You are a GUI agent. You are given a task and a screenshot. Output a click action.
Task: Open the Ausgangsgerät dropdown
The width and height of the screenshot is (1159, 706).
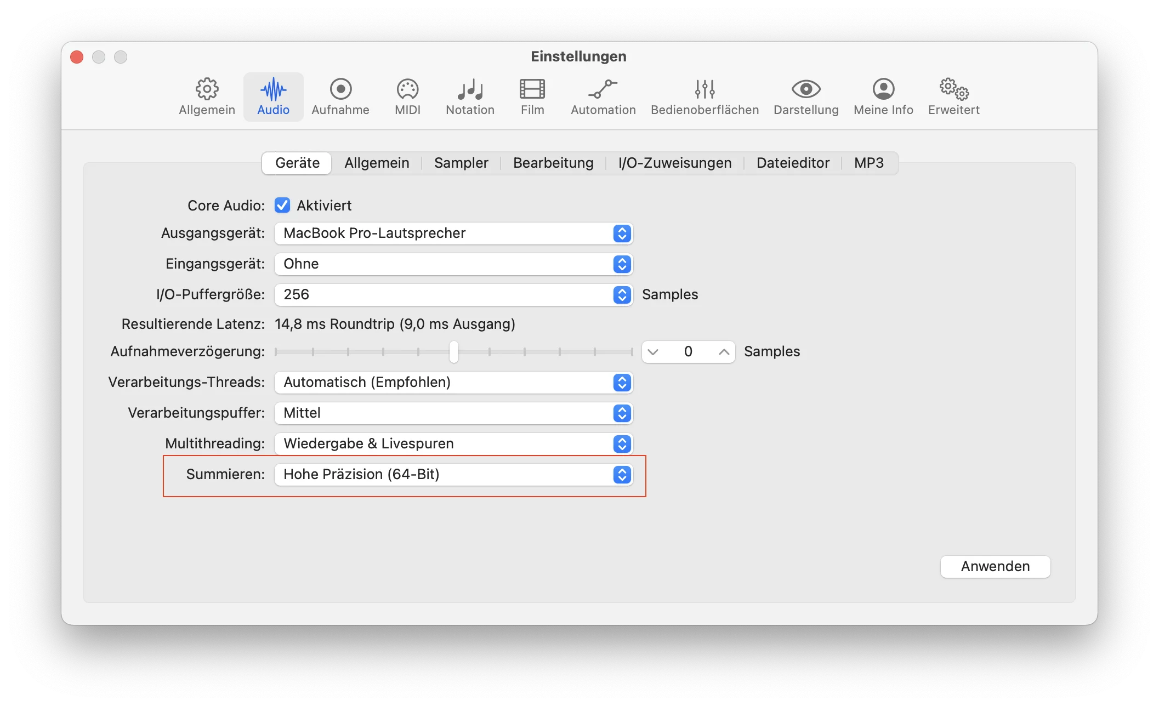(x=453, y=234)
